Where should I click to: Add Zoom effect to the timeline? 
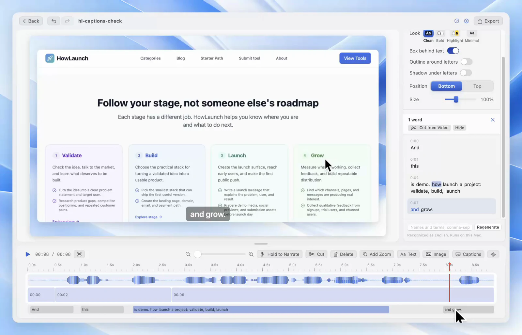pyautogui.click(x=377, y=254)
